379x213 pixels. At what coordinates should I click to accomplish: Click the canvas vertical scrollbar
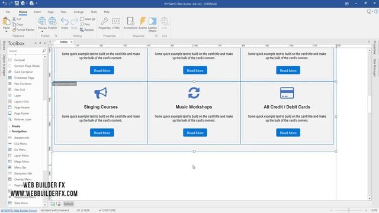(370, 124)
